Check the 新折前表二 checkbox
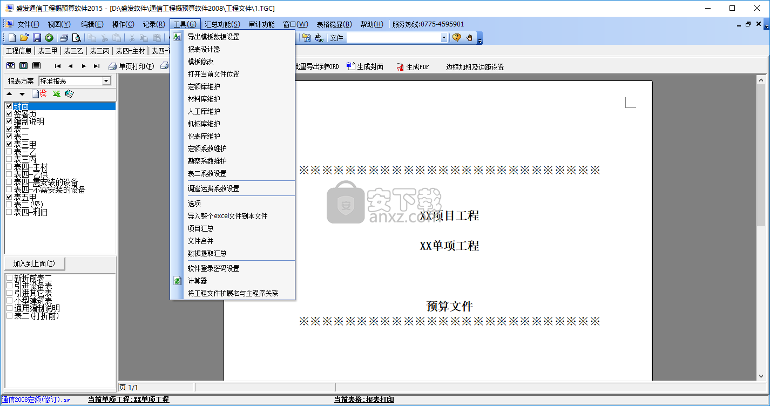 (x=9, y=278)
